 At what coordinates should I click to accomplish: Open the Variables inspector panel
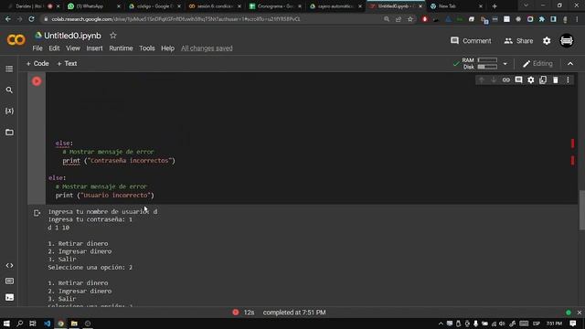9,111
